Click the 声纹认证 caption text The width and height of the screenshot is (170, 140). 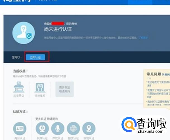(x=58, y=138)
